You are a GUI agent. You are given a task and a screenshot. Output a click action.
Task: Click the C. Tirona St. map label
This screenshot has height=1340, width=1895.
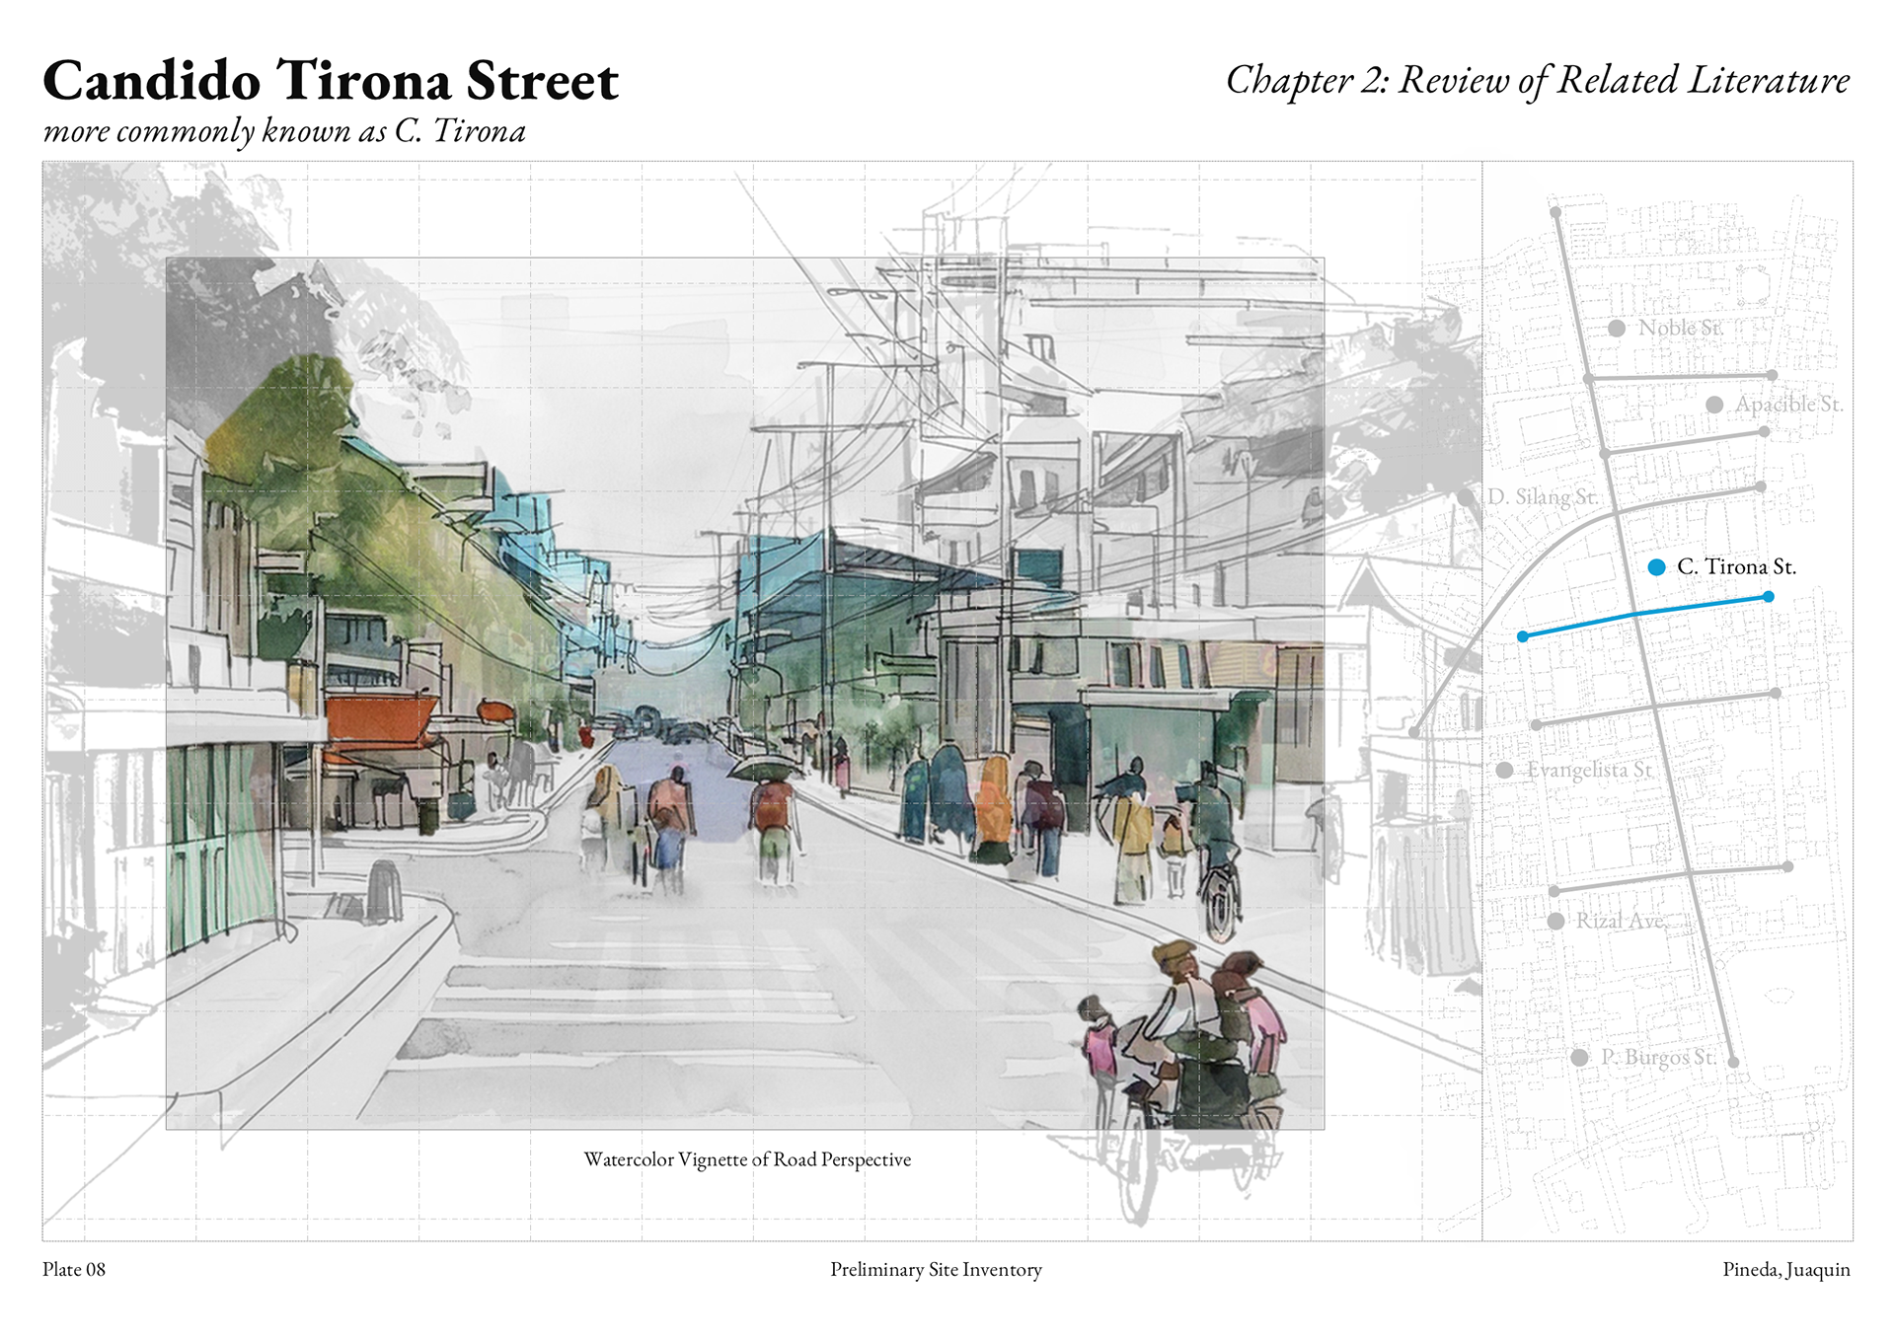1736,566
